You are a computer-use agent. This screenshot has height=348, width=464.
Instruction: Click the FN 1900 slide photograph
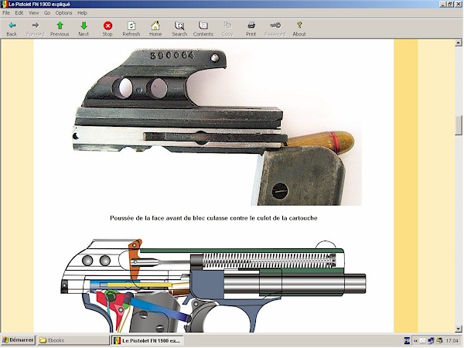[217, 127]
